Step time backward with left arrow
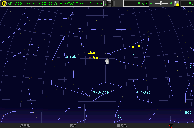194x128 pixels. pyautogui.click(x=105, y=4)
